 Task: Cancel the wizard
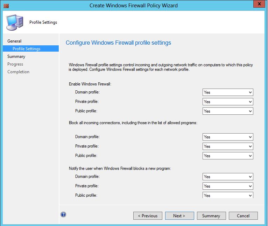pos(243,216)
